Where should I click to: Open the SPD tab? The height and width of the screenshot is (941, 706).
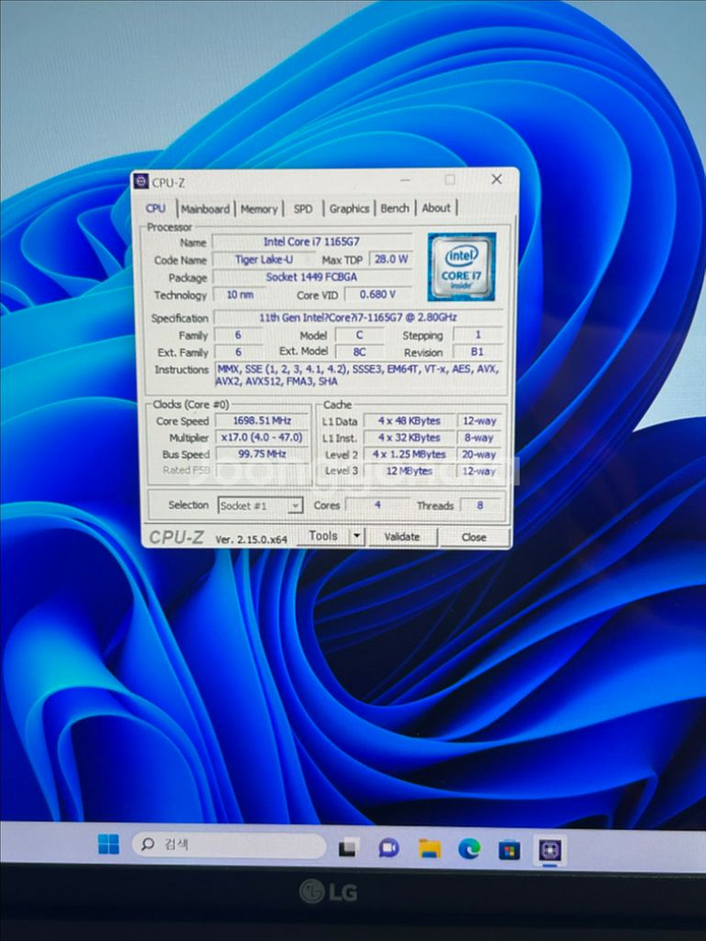[x=303, y=209]
